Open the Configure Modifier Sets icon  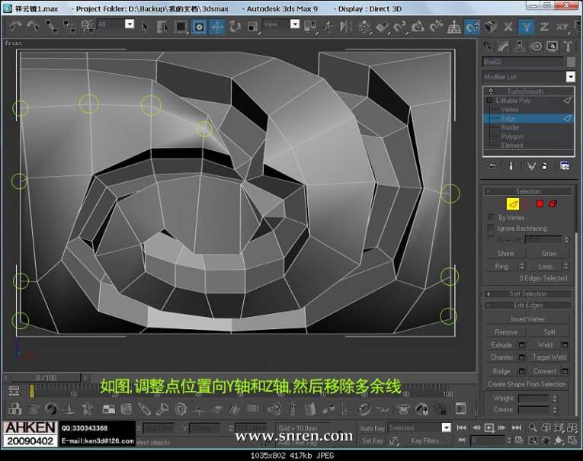click(565, 166)
